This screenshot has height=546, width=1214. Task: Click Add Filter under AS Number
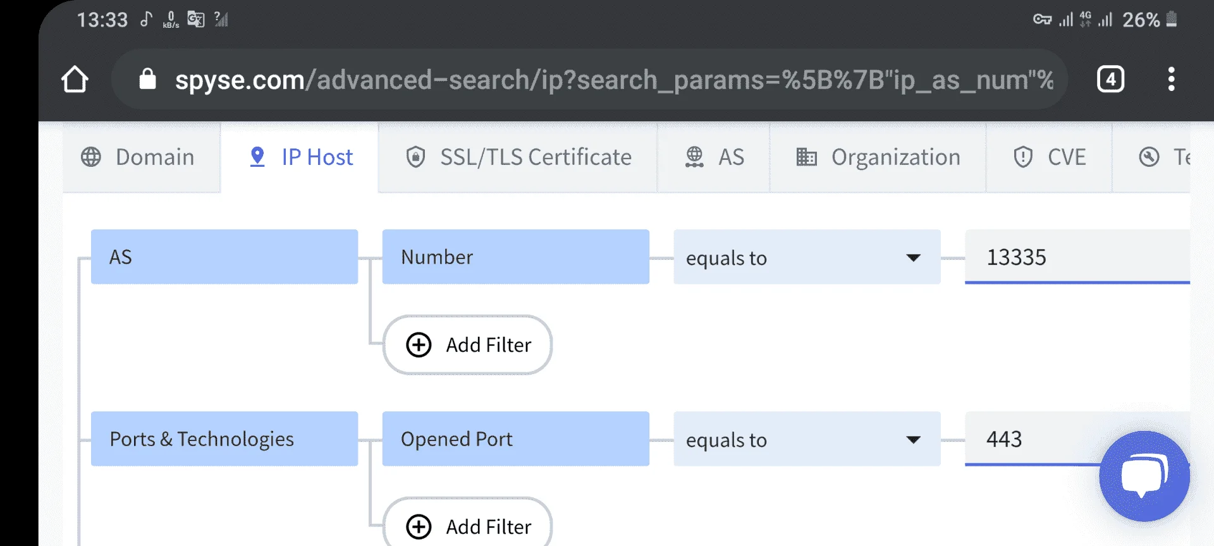467,345
